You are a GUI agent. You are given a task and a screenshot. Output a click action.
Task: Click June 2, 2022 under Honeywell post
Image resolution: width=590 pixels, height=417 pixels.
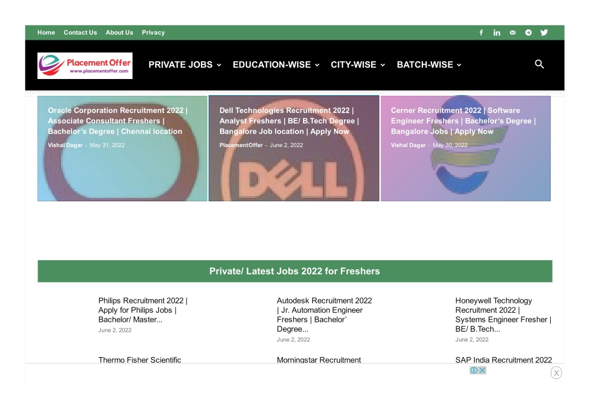point(471,340)
